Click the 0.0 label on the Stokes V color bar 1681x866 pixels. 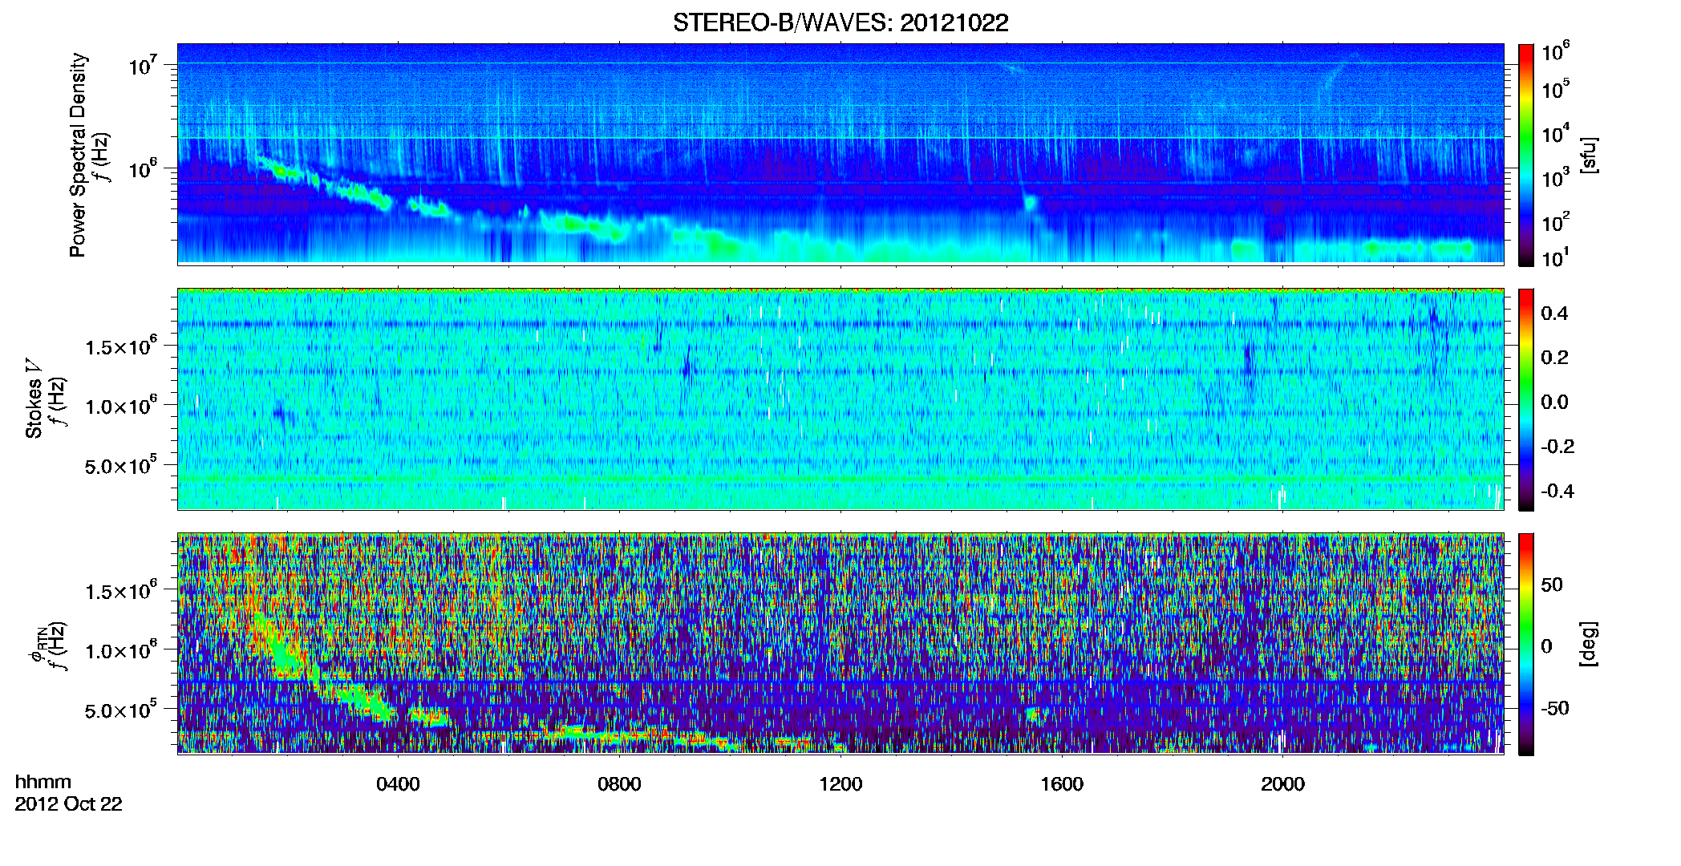[1554, 402]
